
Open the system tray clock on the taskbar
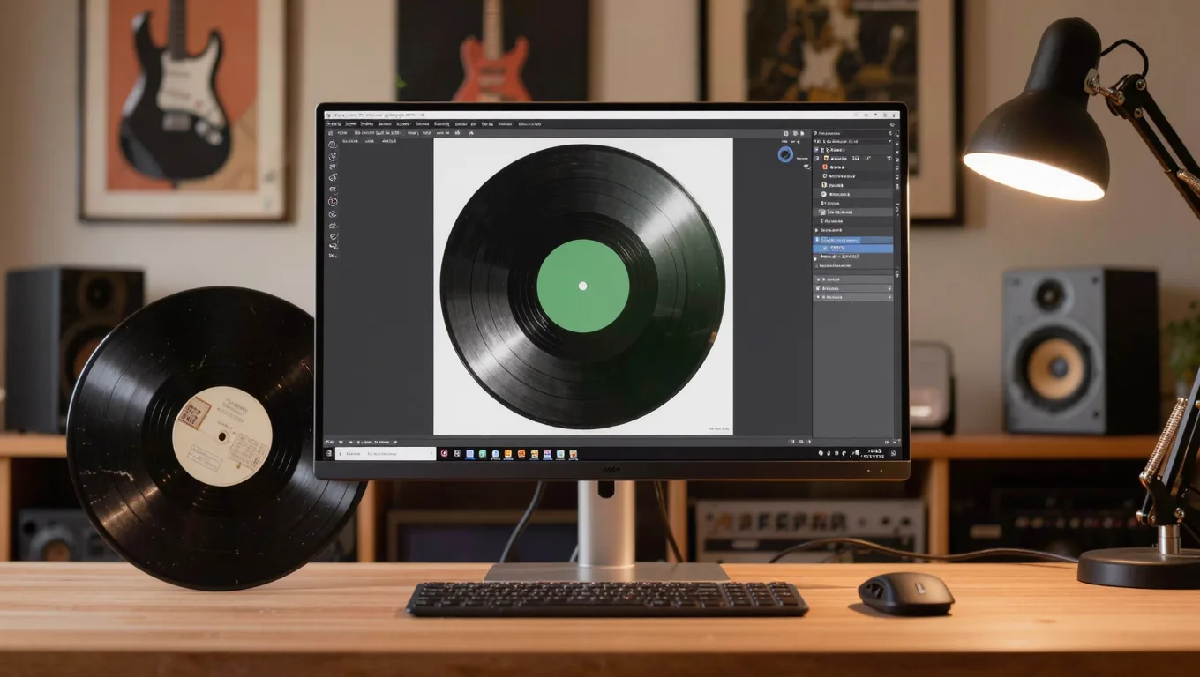point(874,453)
